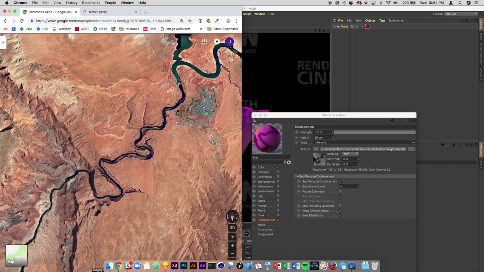
Task: Open the Sampling MIP dropdown
Action: pyautogui.click(x=351, y=154)
